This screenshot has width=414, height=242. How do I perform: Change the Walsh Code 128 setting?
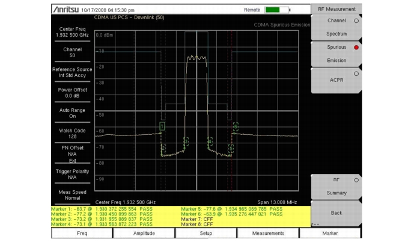pos(72,133)
